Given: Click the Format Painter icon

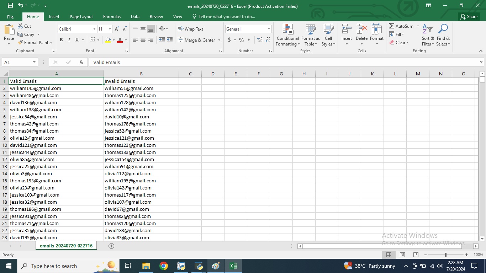Looking at the screenshot, I should point(21,43).
